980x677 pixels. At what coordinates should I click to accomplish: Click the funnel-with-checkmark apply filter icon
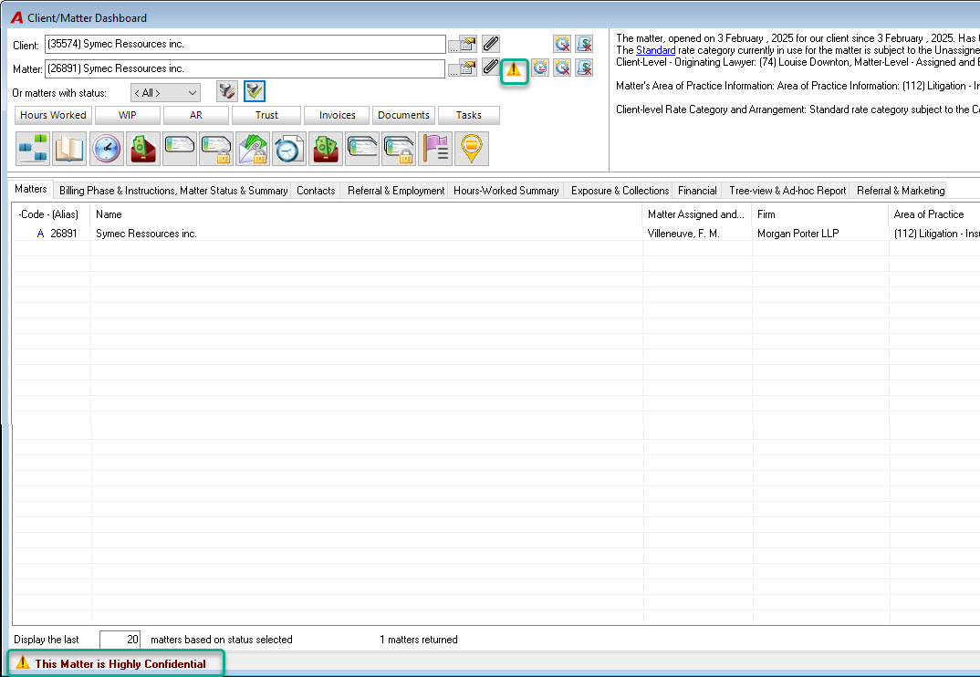point(255,91)
